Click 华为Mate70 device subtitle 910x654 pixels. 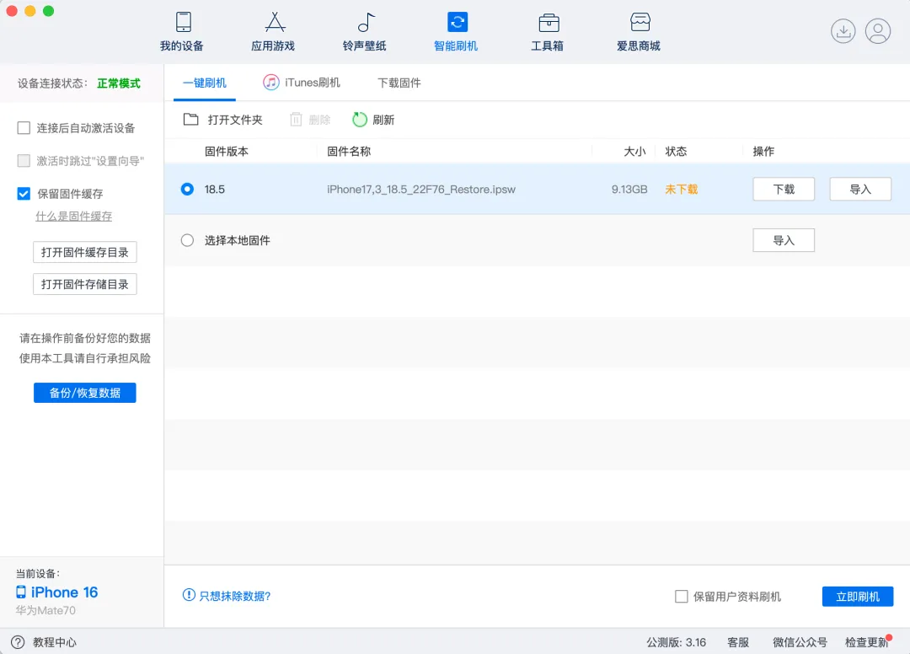click(x=45, y=610)
